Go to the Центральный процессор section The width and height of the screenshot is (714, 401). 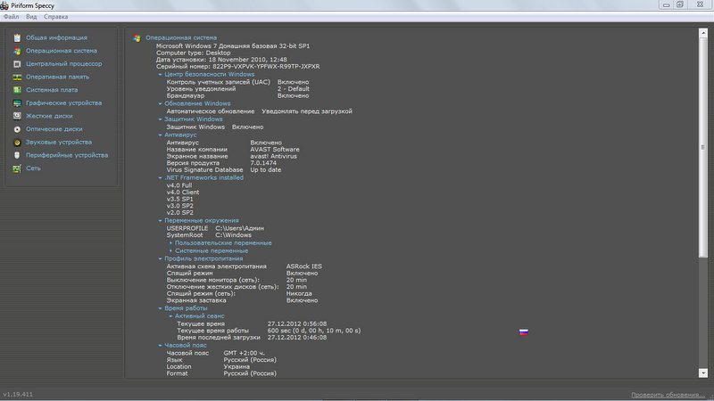(63, 63)
